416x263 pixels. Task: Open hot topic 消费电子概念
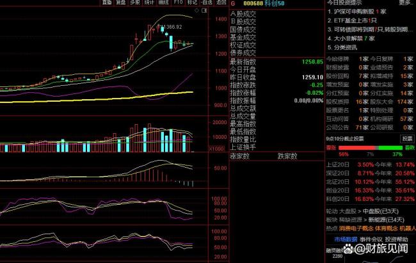(356, 228)
